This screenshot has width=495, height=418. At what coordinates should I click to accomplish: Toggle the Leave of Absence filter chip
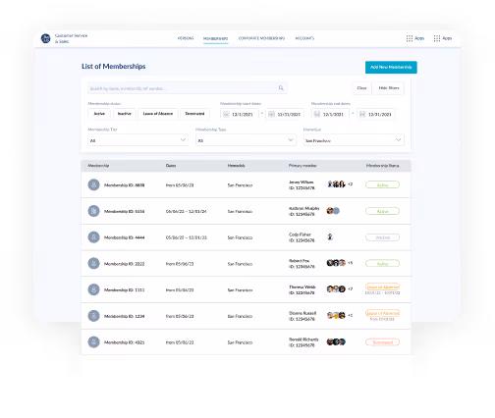[x=158, y=114]
